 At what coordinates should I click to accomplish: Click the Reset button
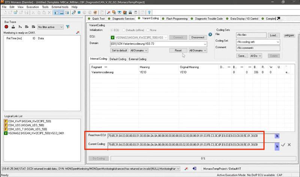(x=178, y=51)
